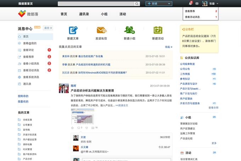Screen dimensions: 241x161
Task: Expand the user menu arrow beside 张璇
Action: point(217,4)
